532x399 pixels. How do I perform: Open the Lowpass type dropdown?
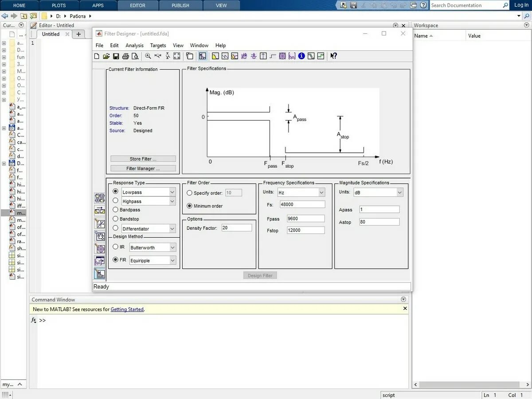[172, 192]
